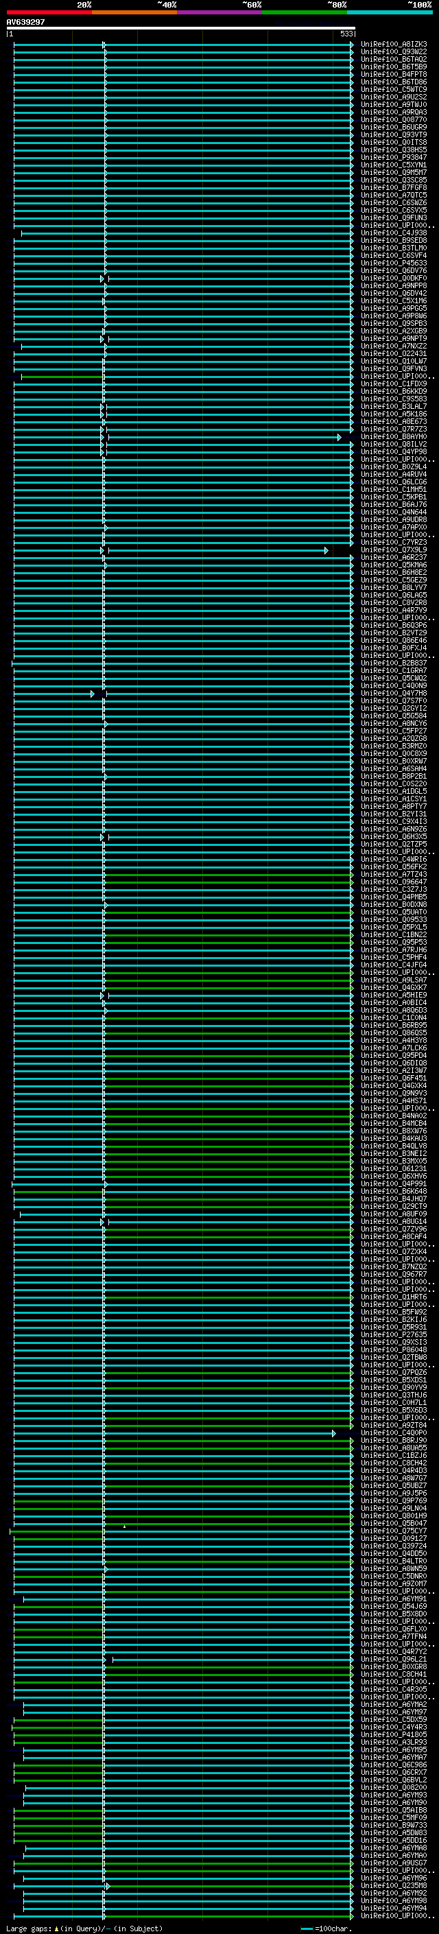Select hit UniRef100_Q7X9L9

tap(394, 550)
